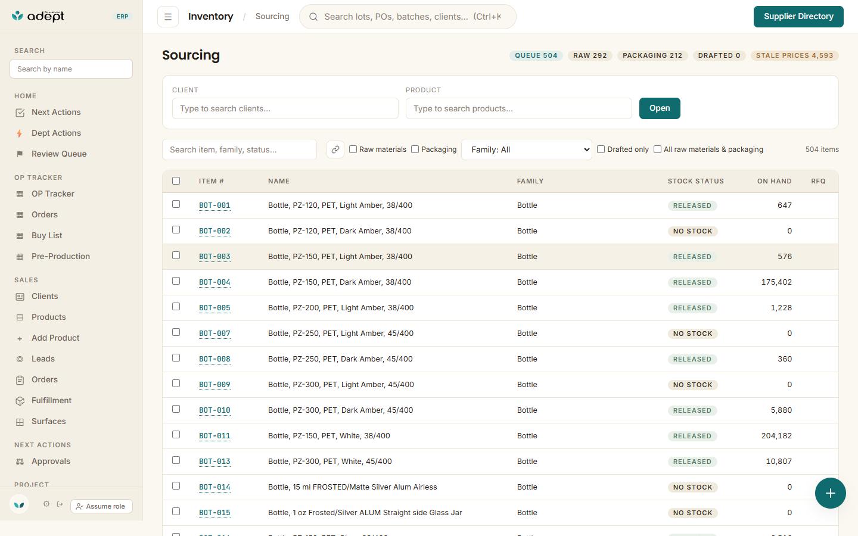Click the Approvals icon
The image size is (858, 536).
coord(20,462)
